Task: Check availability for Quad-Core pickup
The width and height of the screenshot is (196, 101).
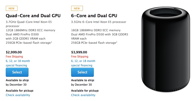Action: [x=18, y=95]
